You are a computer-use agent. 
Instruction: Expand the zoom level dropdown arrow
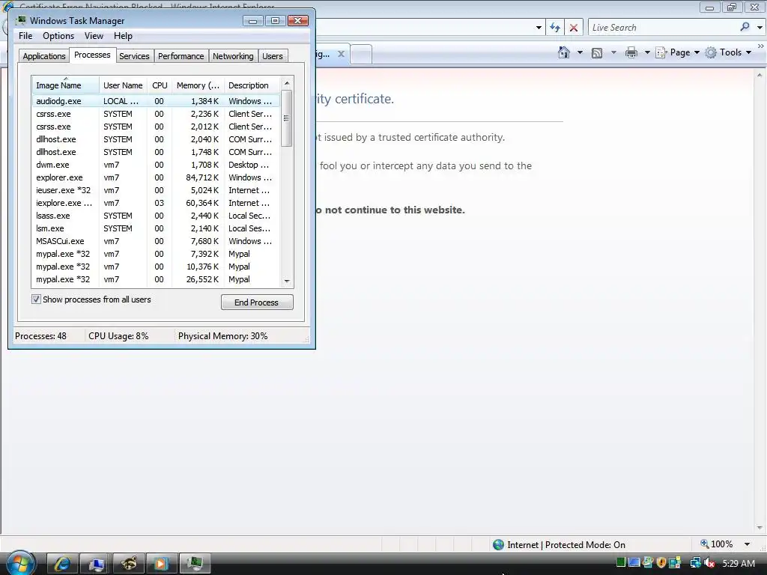coord(747,544)
